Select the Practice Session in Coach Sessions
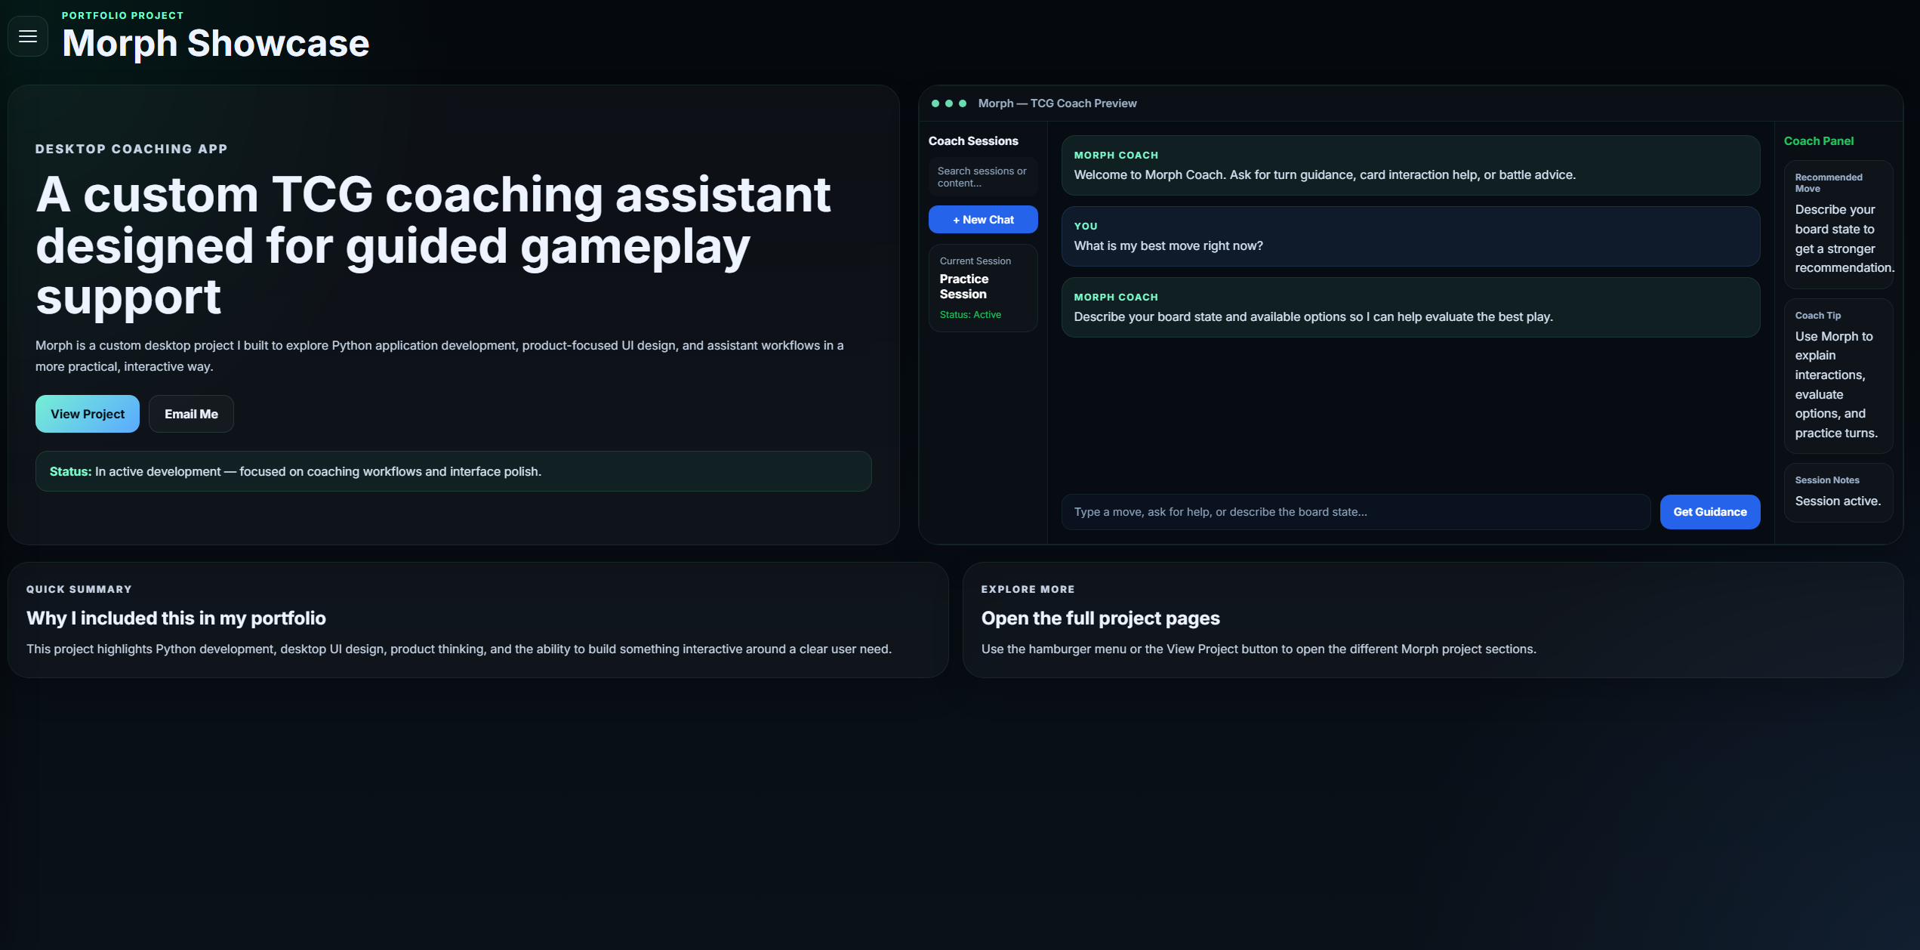 983,287
